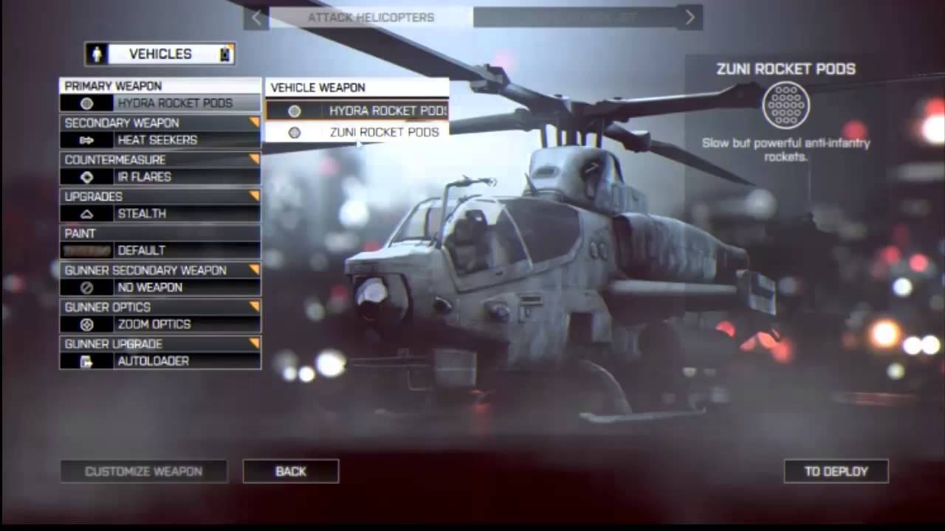Click the Zuni Rocket Pods description title

point(786,69)
